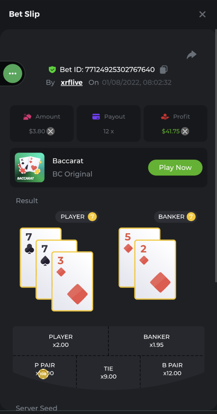The image size is (217, 414).
Task: Click the 10B chip on P PAIR
Action: 43,374
